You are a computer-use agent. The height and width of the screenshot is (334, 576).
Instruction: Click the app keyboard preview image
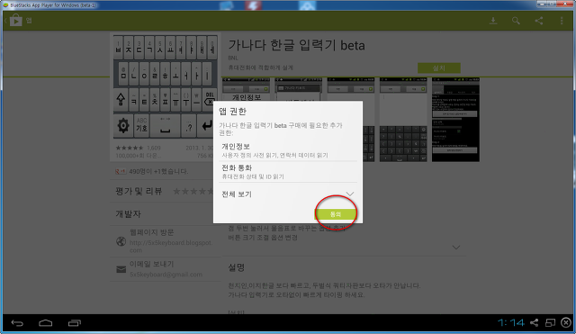coord(166,86)
